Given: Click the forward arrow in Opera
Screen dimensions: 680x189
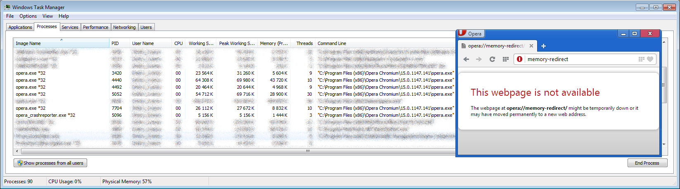Looking at the screenshot, I should click(x=479, y=59).
